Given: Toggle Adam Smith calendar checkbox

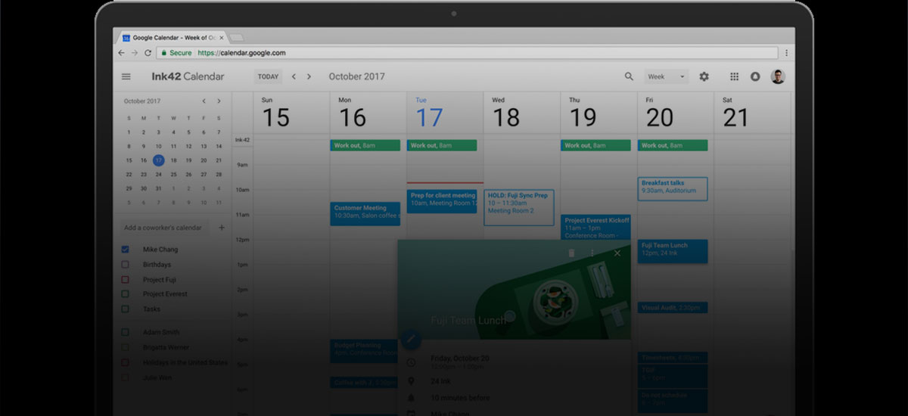Looking at the screenshot, I should click(126, 332).
